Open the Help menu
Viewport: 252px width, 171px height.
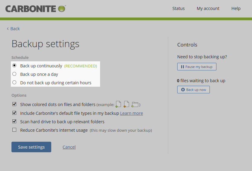point(236,8)
